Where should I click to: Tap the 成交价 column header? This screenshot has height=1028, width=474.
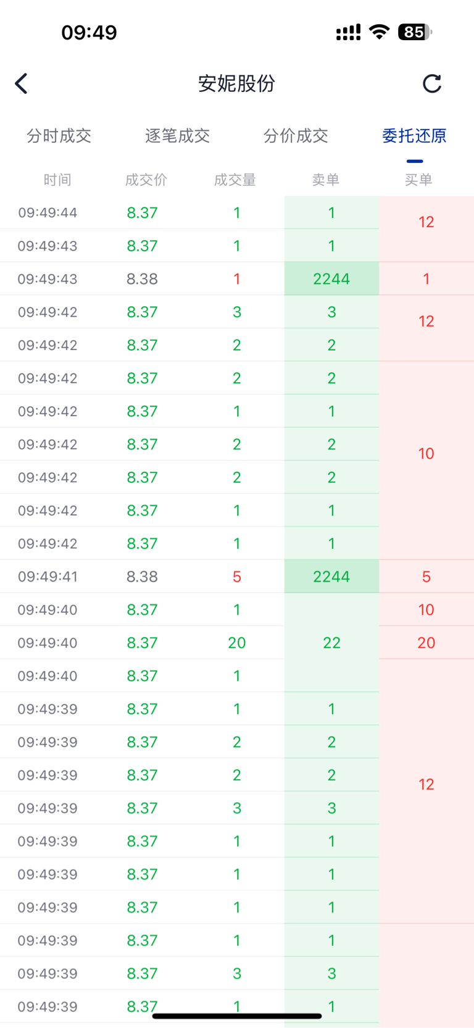146,180
